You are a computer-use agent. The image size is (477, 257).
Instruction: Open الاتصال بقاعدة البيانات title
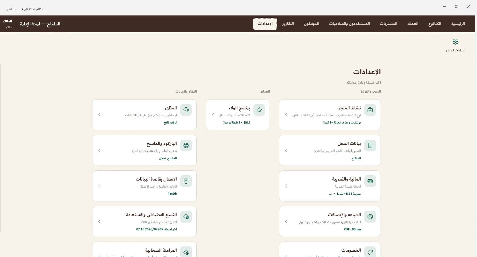[156, 179]
